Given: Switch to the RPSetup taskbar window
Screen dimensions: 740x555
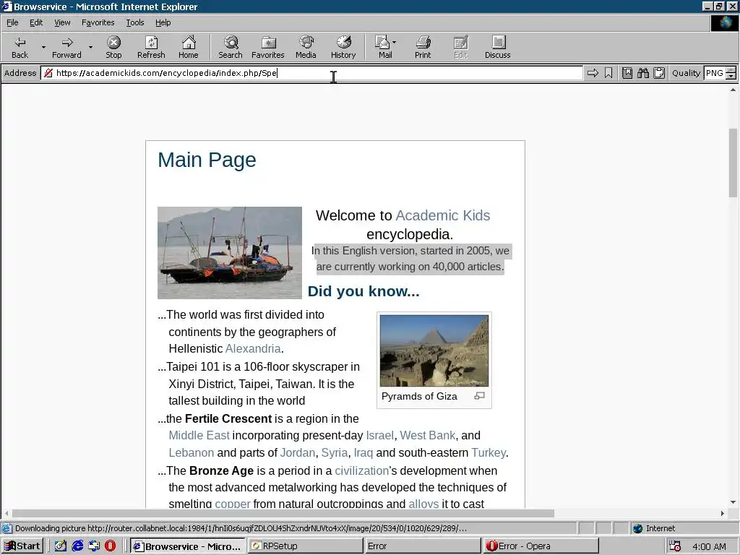Looking at the screenshot, I should 305,546.
